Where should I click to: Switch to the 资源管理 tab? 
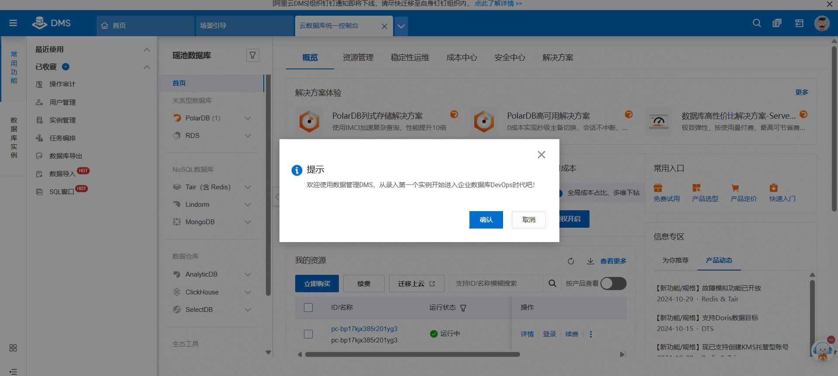pos(358,58)
